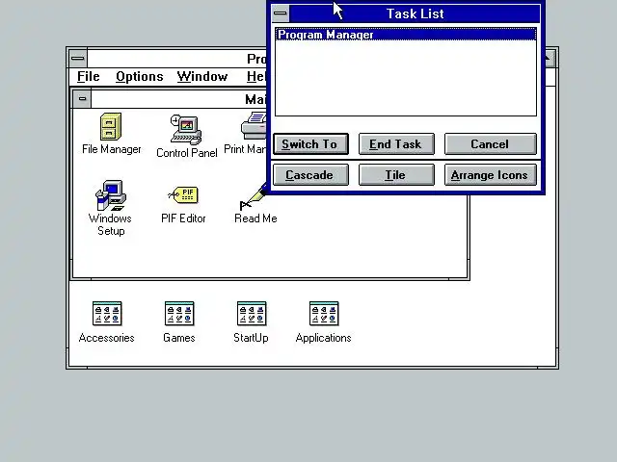Open the partially hidden Help menu
The image size is (617, 462).
[255, 76]
